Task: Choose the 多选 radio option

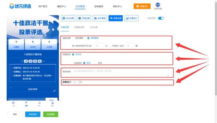Action: coord(96,63)
